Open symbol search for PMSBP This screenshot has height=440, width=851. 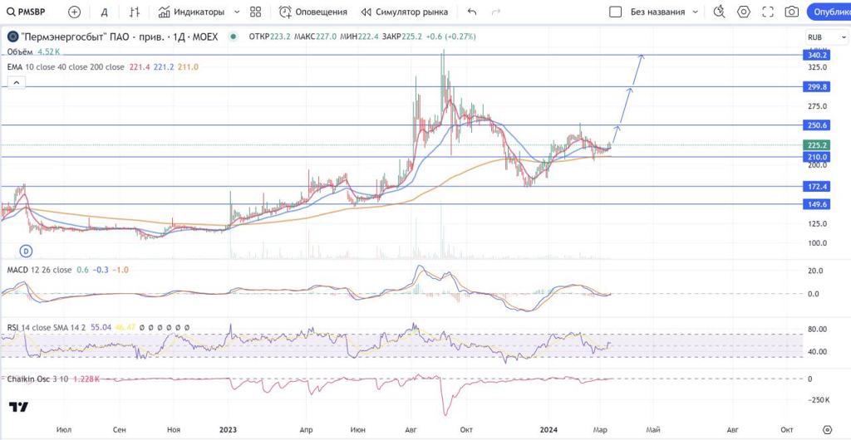tap(29, 12)
